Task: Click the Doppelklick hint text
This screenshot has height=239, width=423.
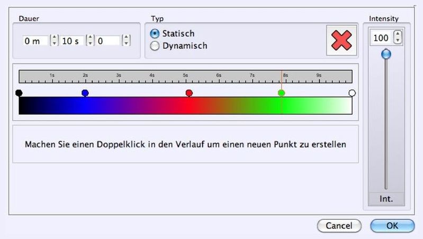Action: tap(185, 144)
